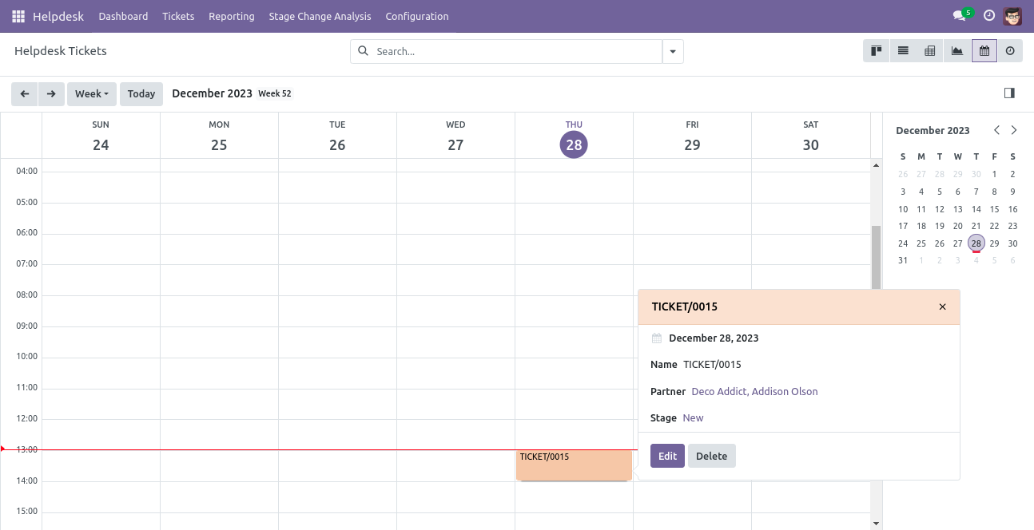The height and width of the screenshot is (530, 1034).
Task: Pick day 15 in mini calendar
Action: (x=995, y=209)
